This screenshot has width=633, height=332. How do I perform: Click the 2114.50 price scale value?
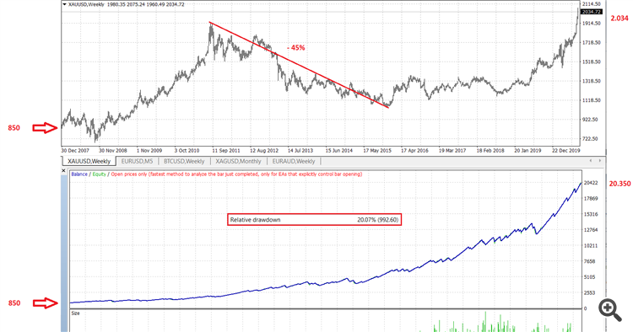click(592, 4)
